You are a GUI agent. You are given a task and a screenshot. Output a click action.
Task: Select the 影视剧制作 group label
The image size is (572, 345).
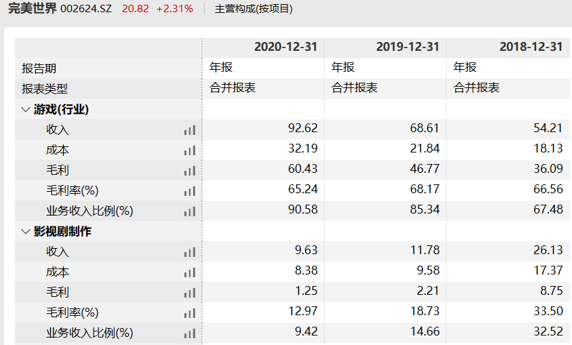62,232
